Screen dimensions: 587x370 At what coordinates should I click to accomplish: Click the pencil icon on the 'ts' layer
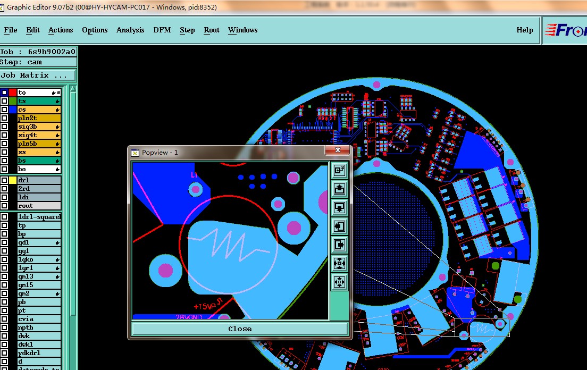click(57, 101)
